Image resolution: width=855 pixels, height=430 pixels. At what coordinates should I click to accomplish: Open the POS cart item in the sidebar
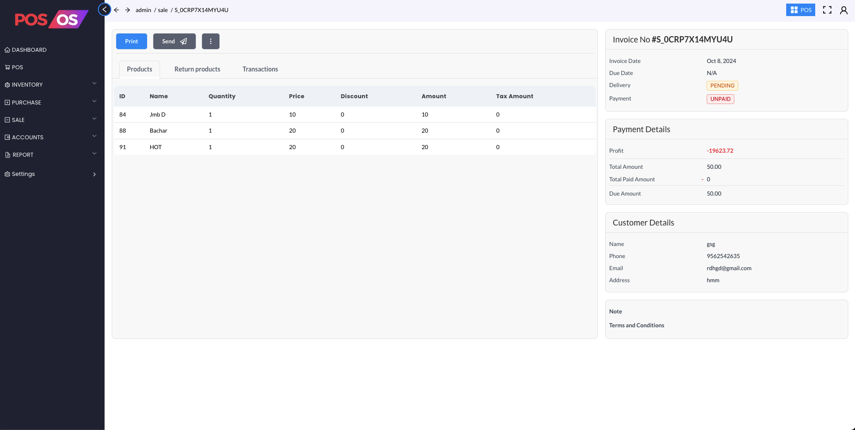(17, 67)
